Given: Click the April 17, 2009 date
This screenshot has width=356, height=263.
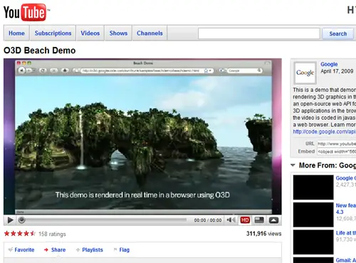Looking at the screenshot, I should [337, 71].
